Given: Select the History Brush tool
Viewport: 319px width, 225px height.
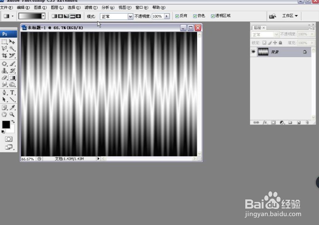Looking at the screenshot, I should [x=12, y=71].
